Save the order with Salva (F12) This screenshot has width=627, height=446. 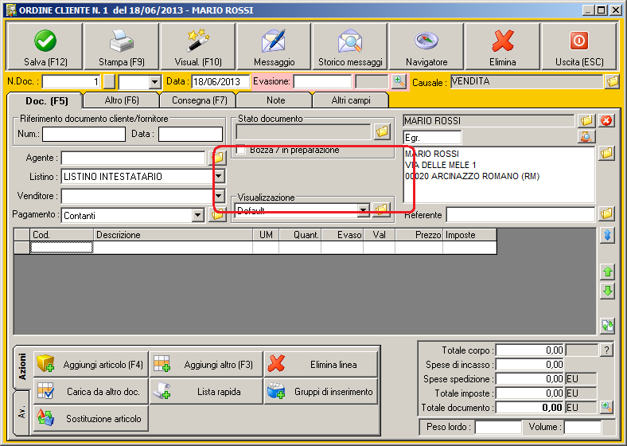(45, 46)
